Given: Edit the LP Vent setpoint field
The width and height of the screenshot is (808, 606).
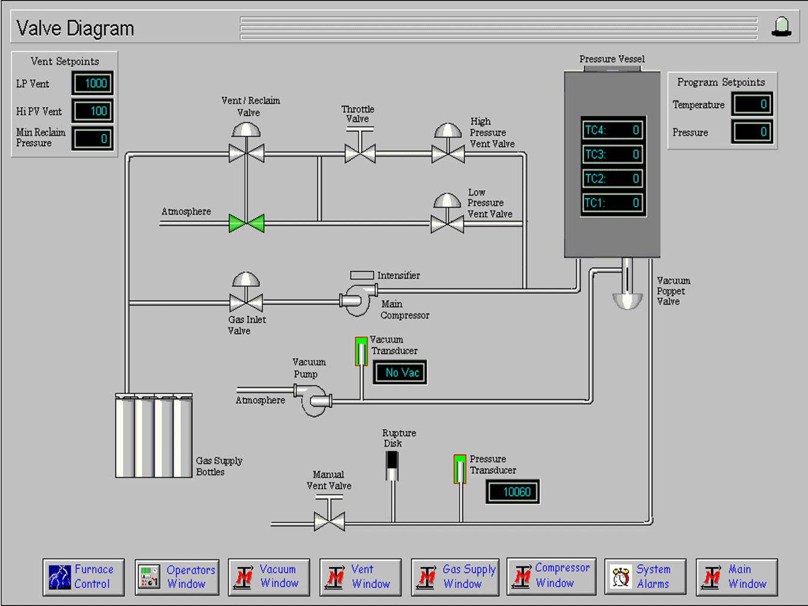Looking at the screenshot, I should click(93, 83).
